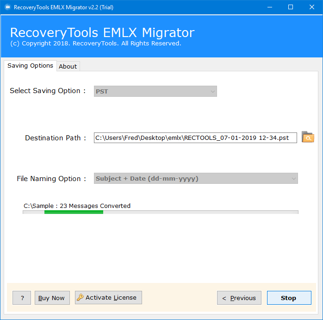Click the copyright notice text
Screen dimensions: 323x320
pyautogui.click(x=96, y=43)
